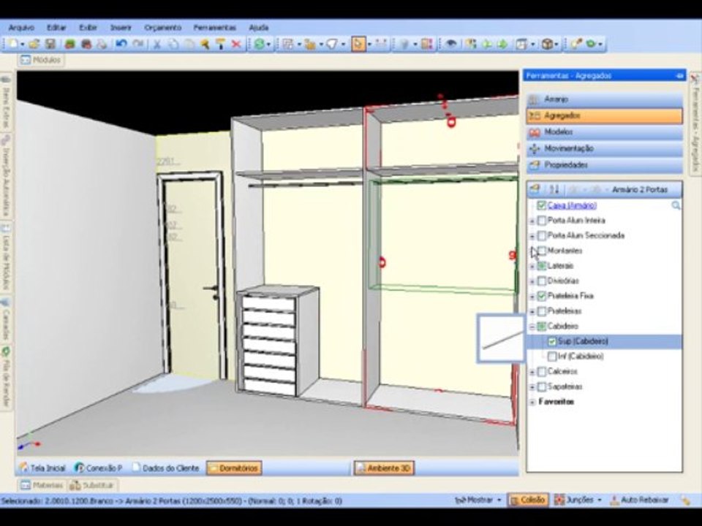Check the Porta Alum Inteira checkbox
Viewport: 702px width, 526px height.
pos(541,221)
